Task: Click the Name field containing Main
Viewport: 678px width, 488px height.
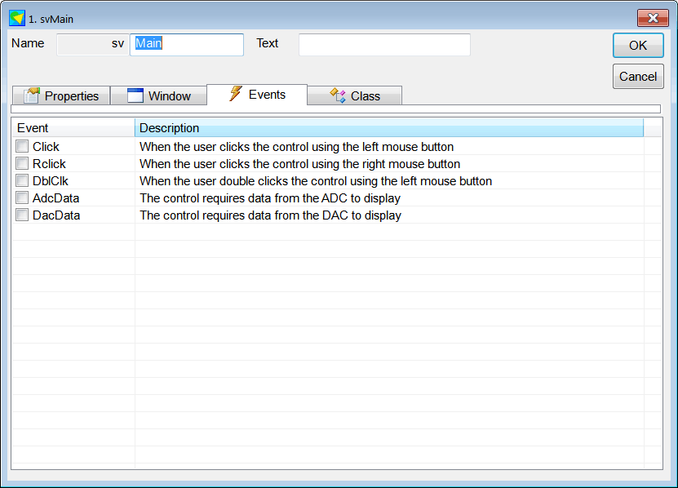Action: [187, 45]
